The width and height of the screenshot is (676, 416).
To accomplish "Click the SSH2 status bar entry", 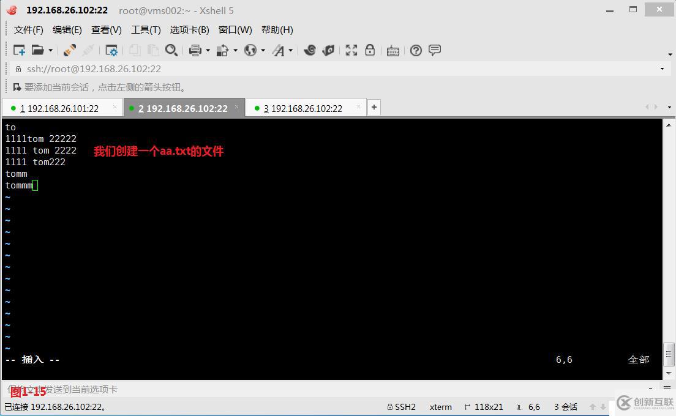I will pyautogui.click(x=402, y=407).
